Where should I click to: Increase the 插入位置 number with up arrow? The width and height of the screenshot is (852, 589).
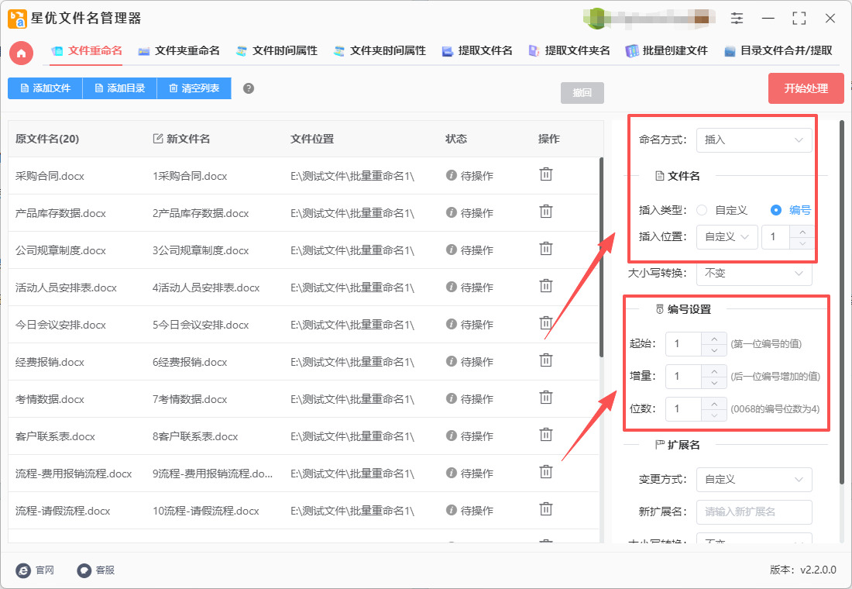click(x=802, y=231)
